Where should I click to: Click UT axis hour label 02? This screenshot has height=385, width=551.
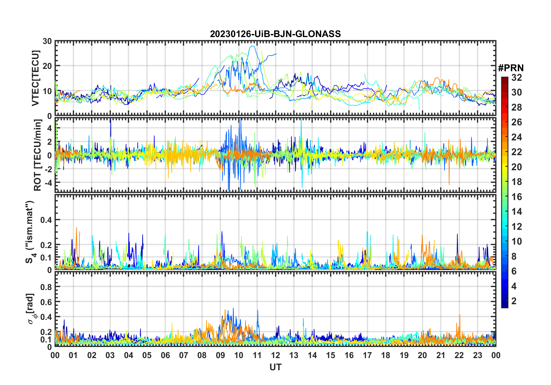[x=92, y=355]
